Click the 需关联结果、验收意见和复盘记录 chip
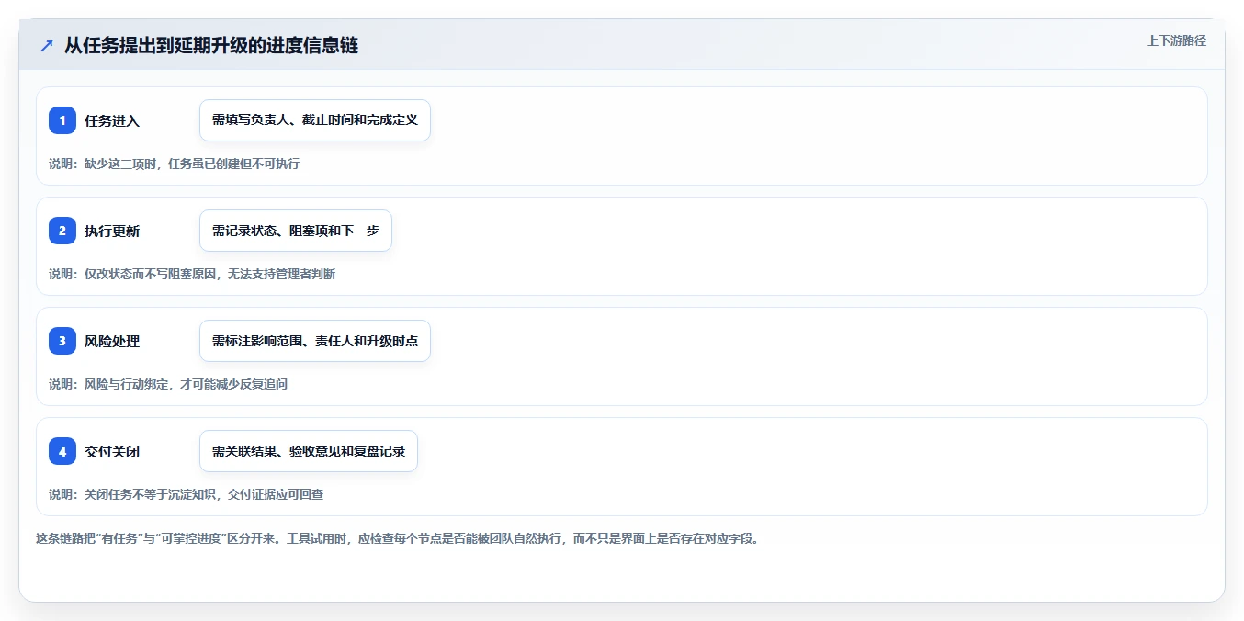Image resolution: width=1244 pixels, height=621 pixels. coord(309,451)
